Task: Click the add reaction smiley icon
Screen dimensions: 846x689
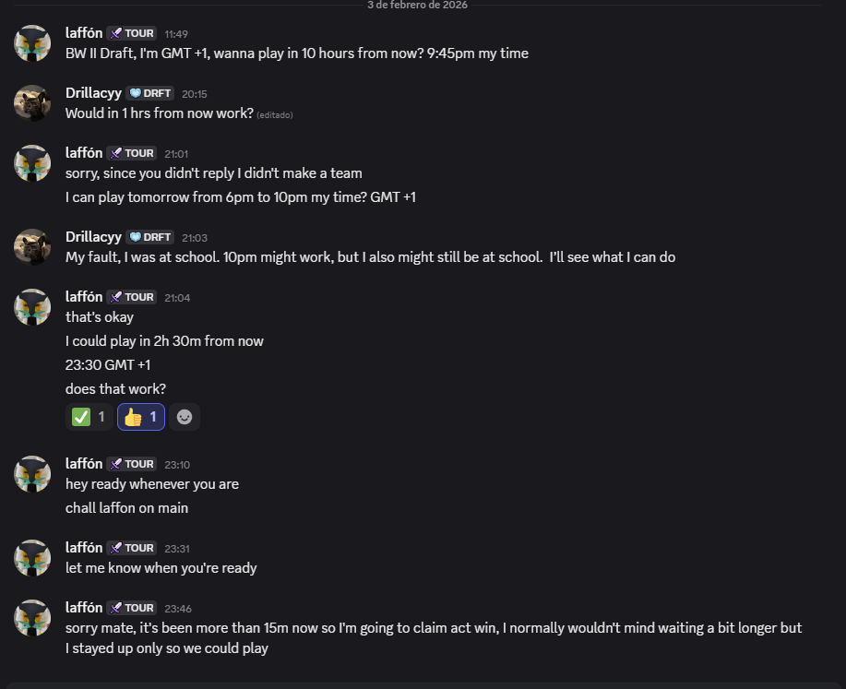Action: click(x=185, y=417)
